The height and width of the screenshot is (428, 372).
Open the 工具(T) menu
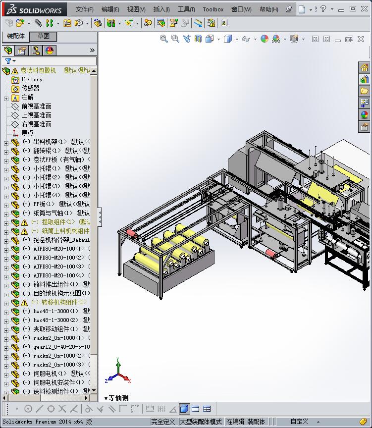(186, 9)
